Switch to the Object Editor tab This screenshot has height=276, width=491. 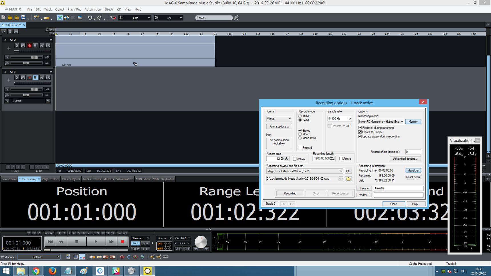click(x=51, y=179)
